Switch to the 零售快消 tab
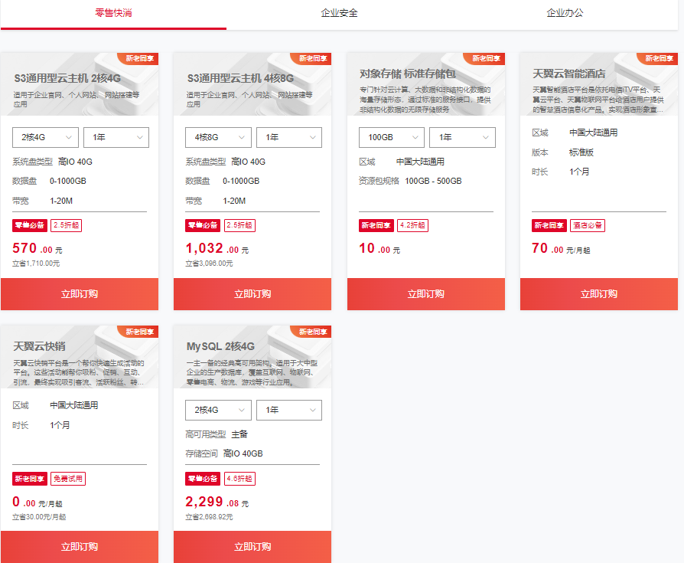 click(x=113, y=13)
